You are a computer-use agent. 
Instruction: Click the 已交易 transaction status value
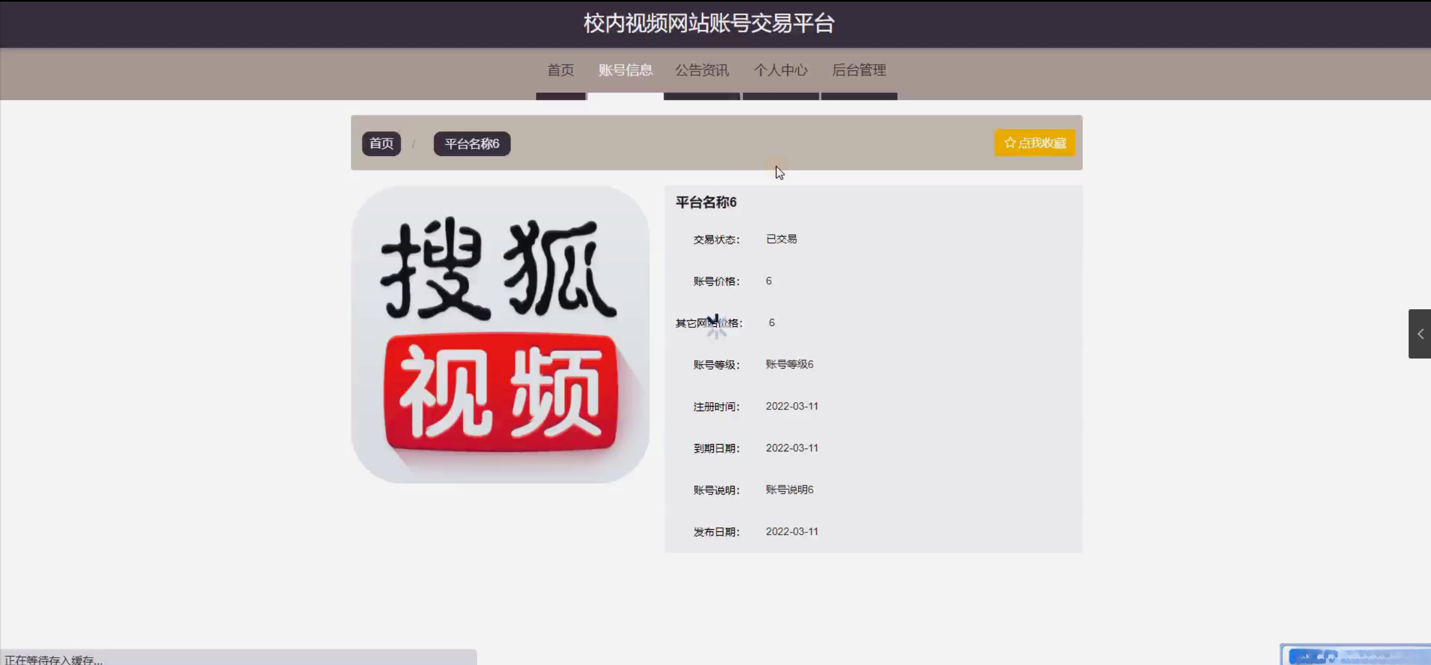[x=781, y=239]
